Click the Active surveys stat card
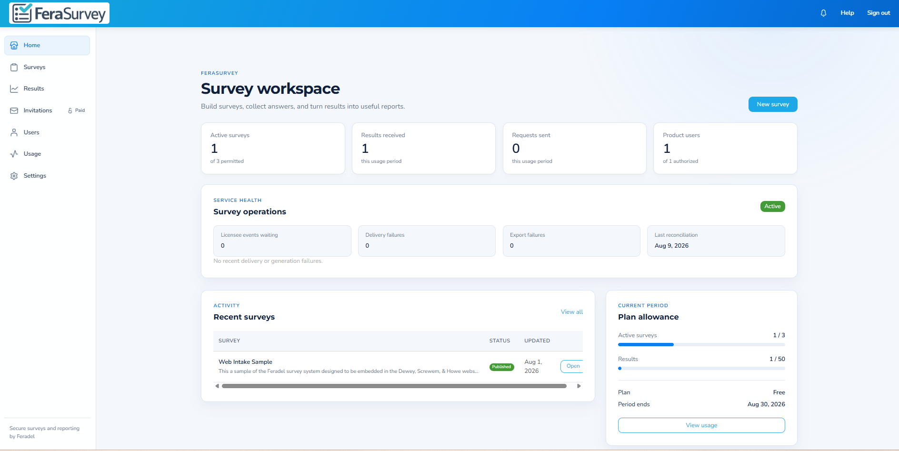 point(273,149)
